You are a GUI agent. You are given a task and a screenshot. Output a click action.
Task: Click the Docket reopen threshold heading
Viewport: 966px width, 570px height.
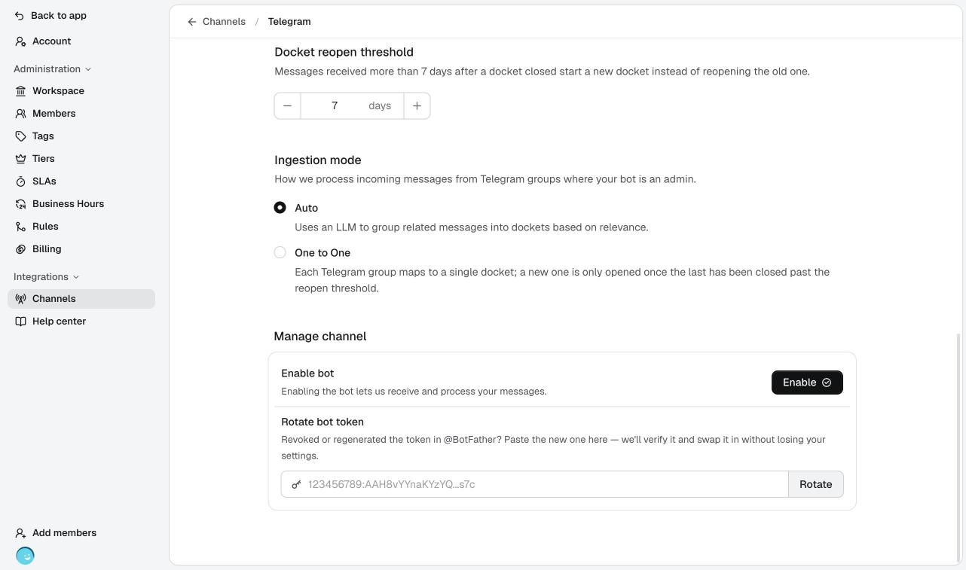coord(344,52)
